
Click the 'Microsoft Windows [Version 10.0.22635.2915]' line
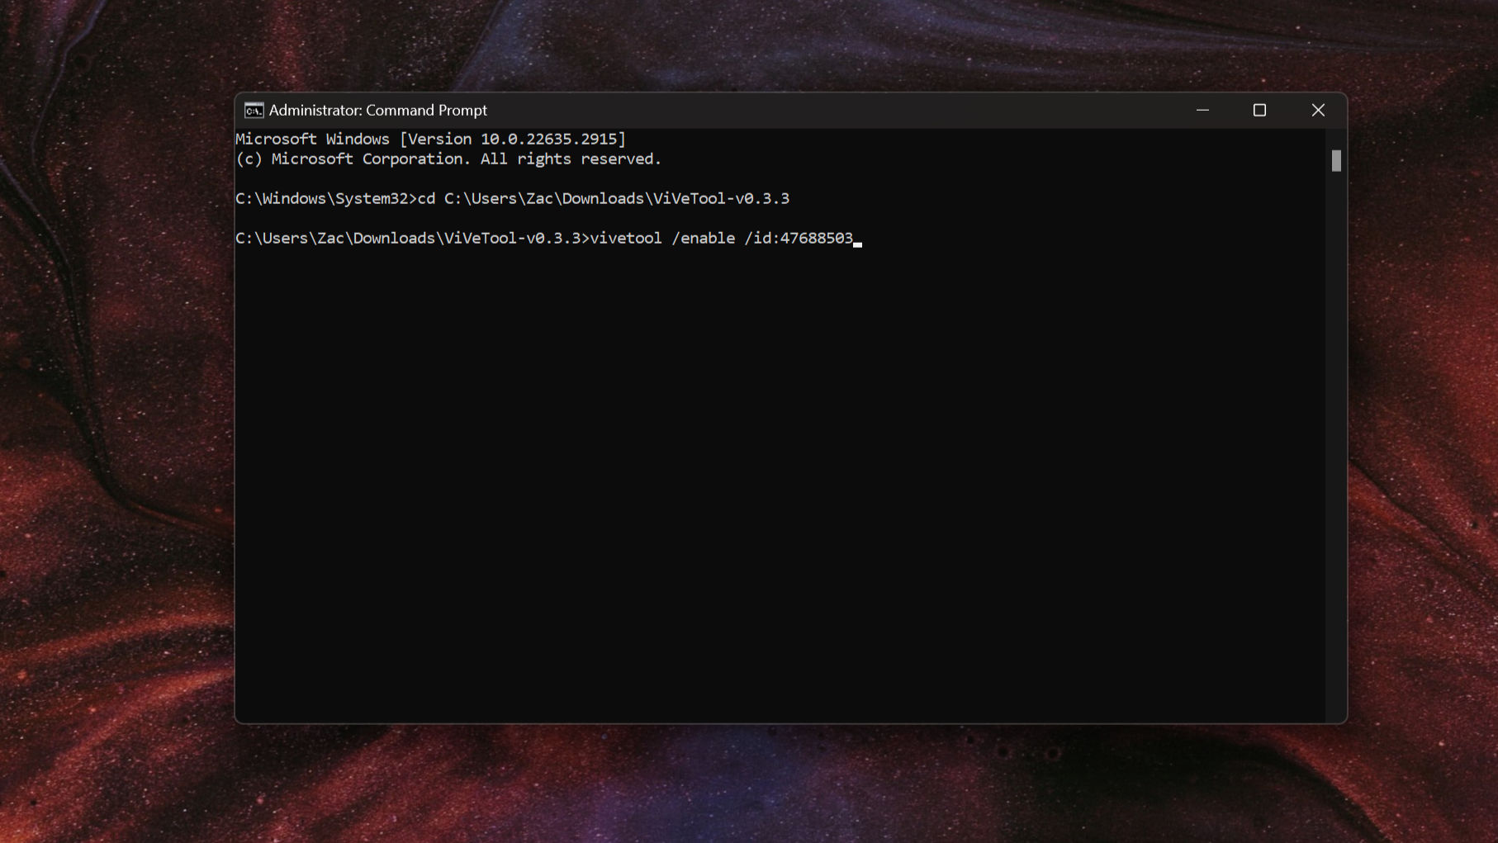click(431, 139)
